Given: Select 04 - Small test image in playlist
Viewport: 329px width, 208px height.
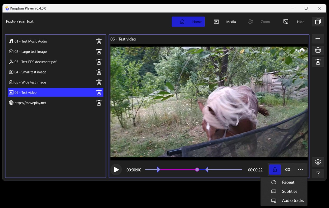Looking at the screenshot, I should (x=56, y=72).
